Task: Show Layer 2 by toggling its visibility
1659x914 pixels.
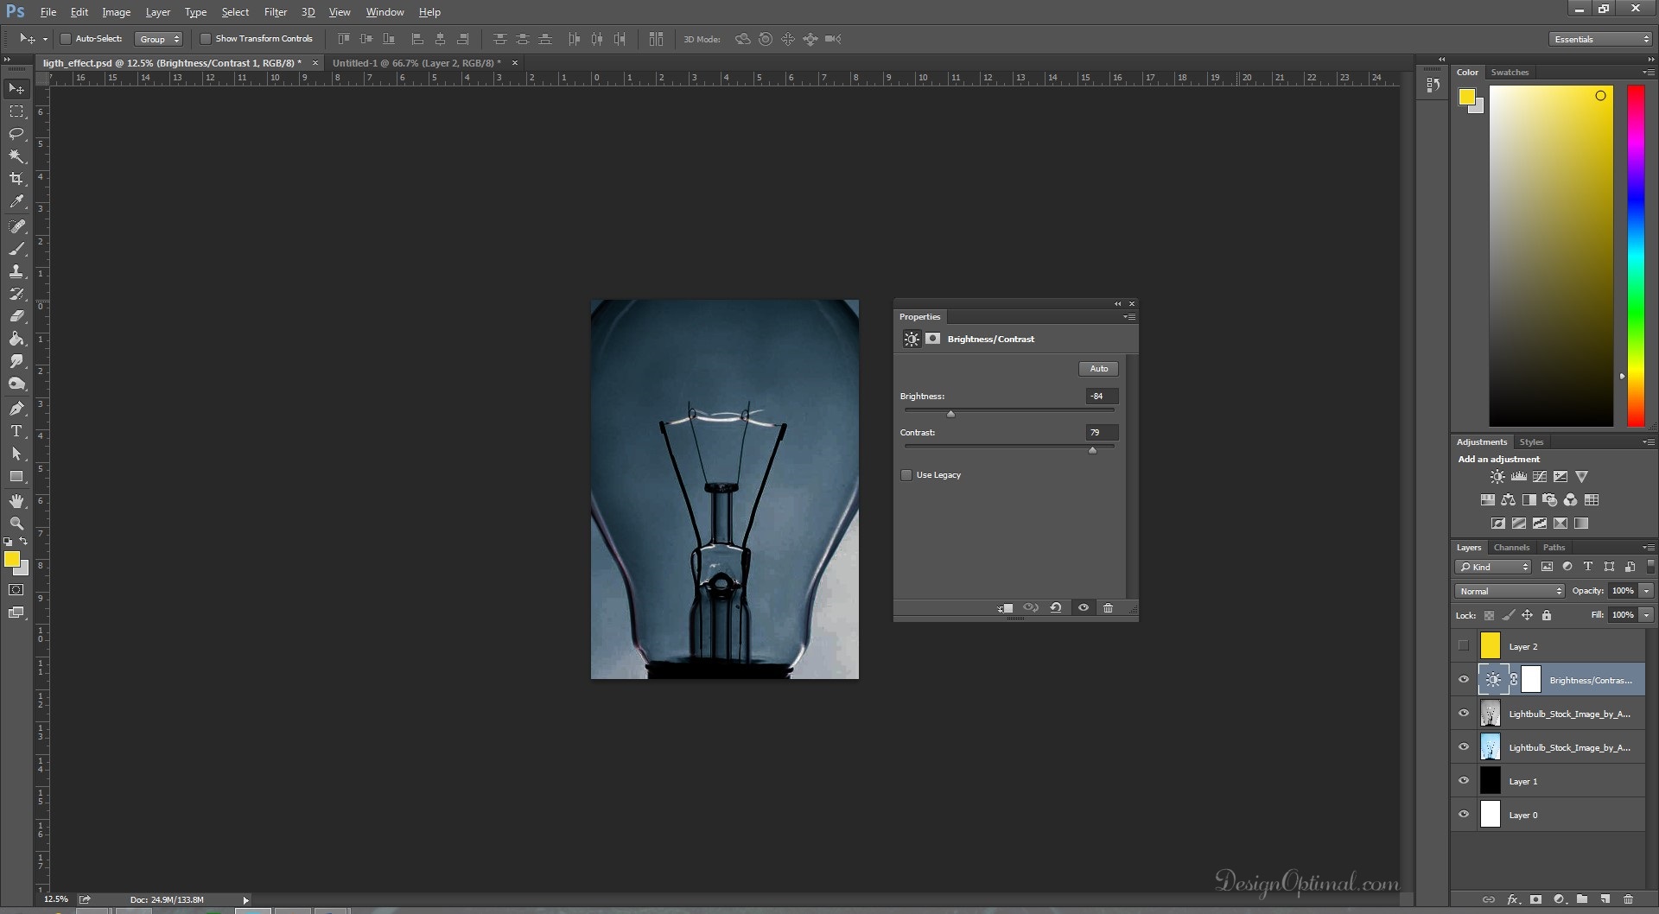Action: pyautogui.click(x=1463, y=646)
